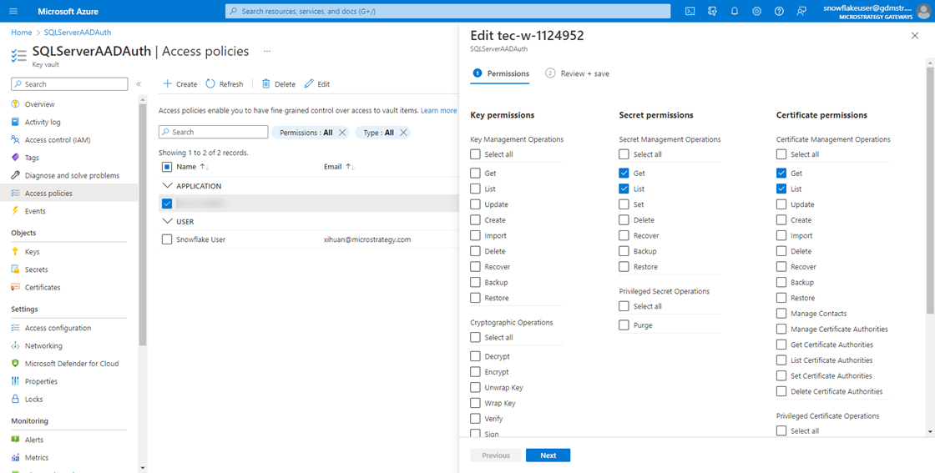Click the Next button
935x473 pixels.
[548, 455]
